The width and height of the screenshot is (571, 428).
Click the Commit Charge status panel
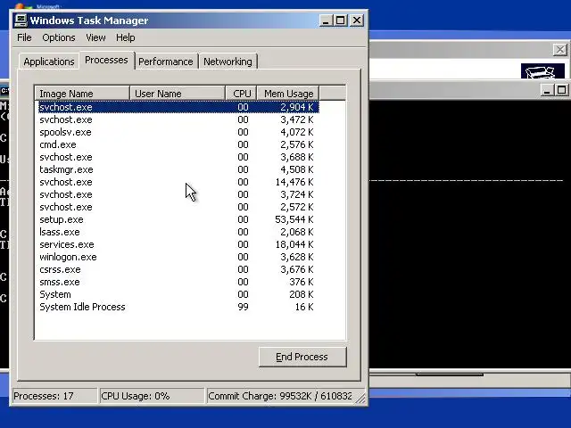click(280, 396)
